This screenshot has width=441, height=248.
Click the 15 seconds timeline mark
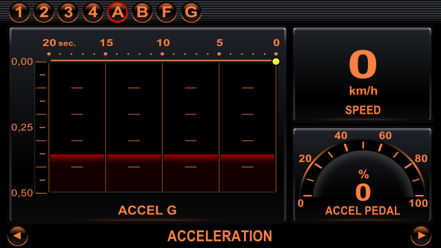click(106, 43)
